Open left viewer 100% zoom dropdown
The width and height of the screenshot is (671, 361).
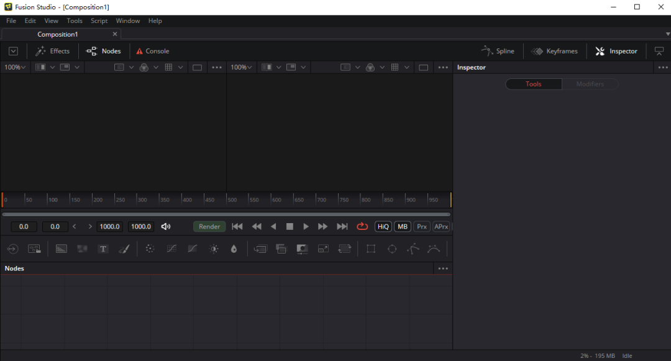pos(15,67)
